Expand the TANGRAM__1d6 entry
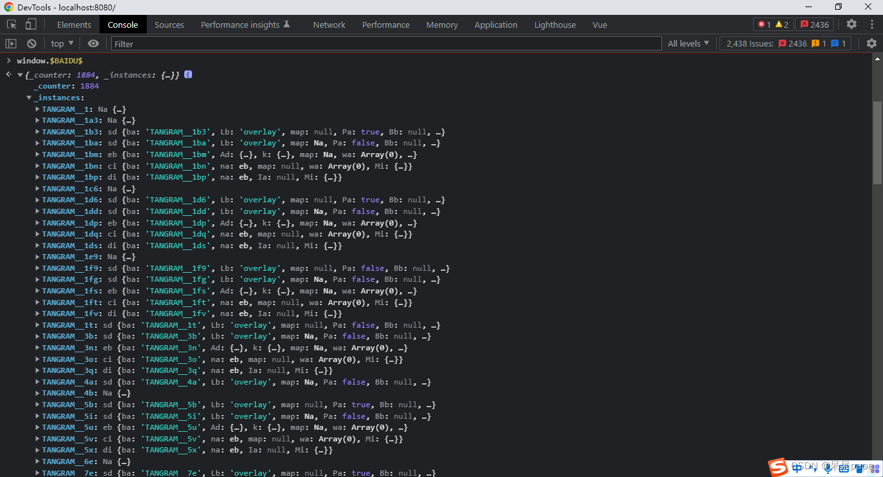This screenshot has height=477, width=883. (x=37, y=200)
